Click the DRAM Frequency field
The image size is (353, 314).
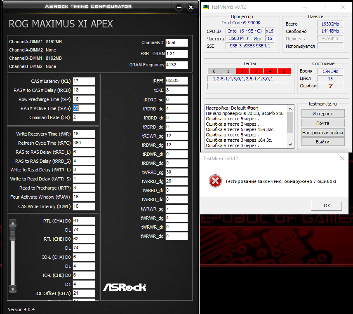tap(176, 65)
